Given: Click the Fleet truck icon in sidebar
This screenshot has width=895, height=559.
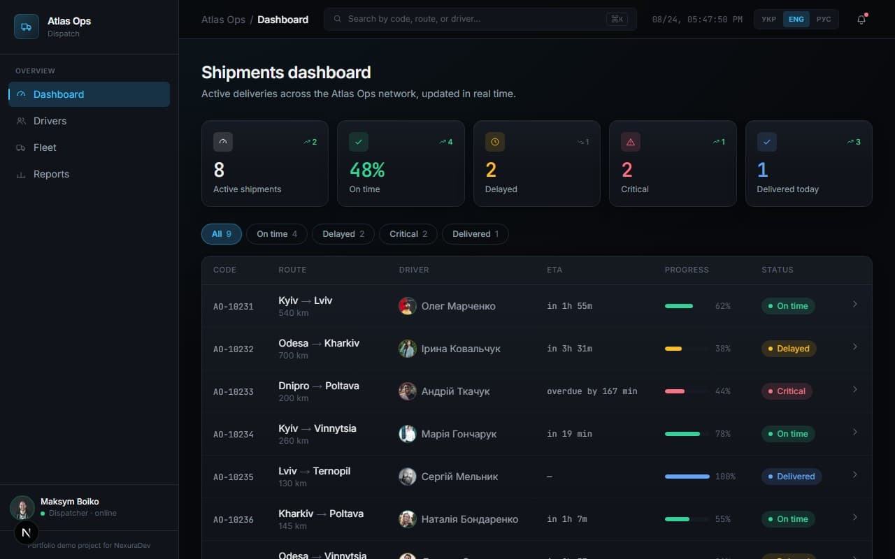Looking at the screenshot, I should click(21, 147).
